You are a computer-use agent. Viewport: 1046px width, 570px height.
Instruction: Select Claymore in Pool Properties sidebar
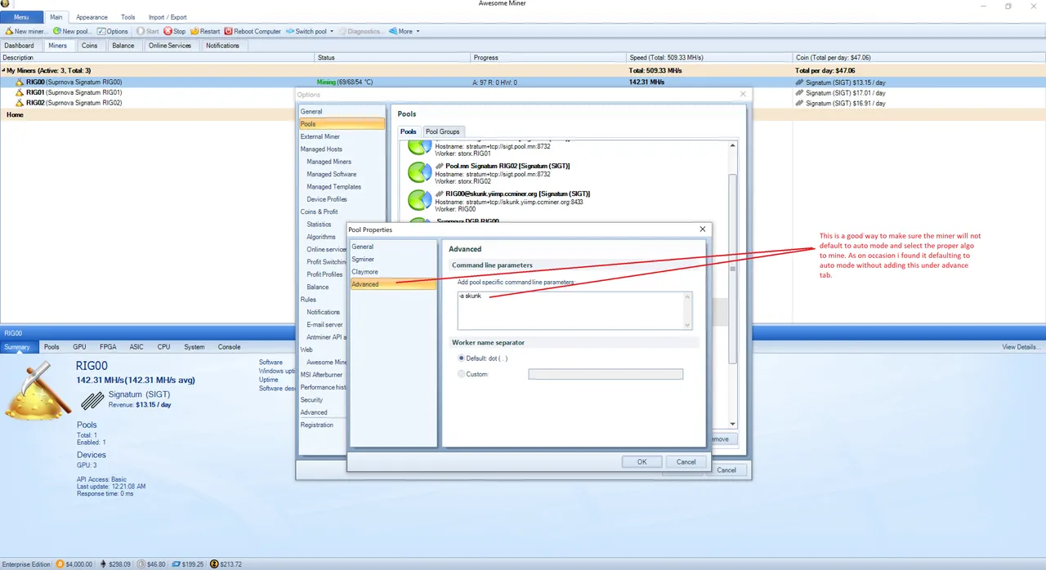pos(392,271)
